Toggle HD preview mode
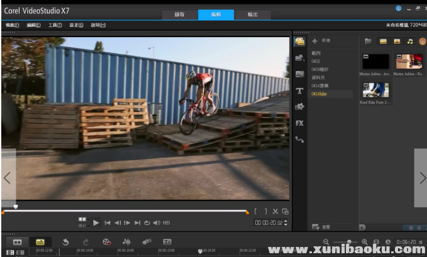427x257 pixels. pyautogui.click(x=167, y=222)
